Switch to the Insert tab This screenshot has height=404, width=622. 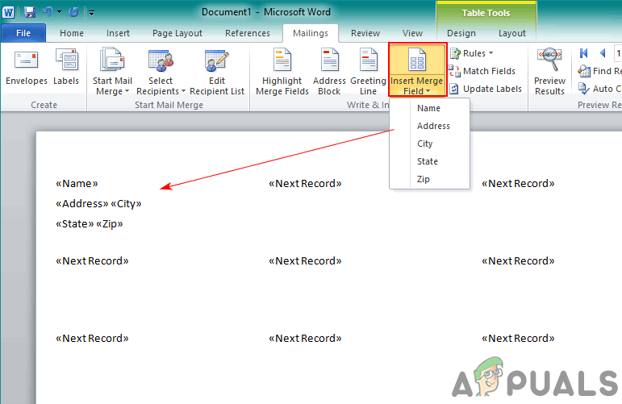[x=118, y=33]
